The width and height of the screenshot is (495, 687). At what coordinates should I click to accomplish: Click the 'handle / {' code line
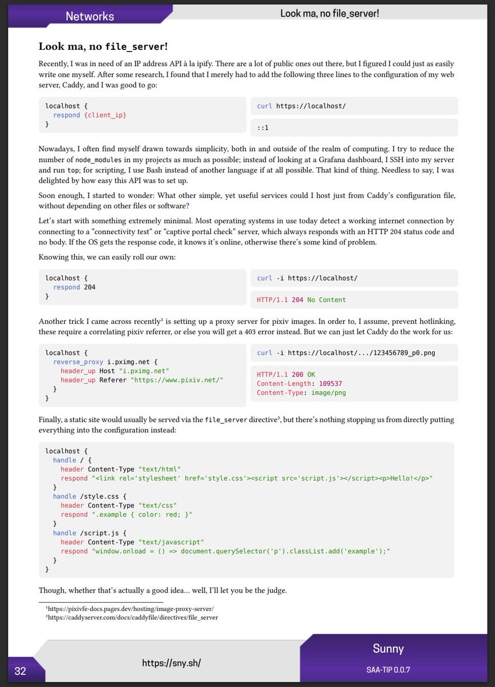click(x=72, y=460)
